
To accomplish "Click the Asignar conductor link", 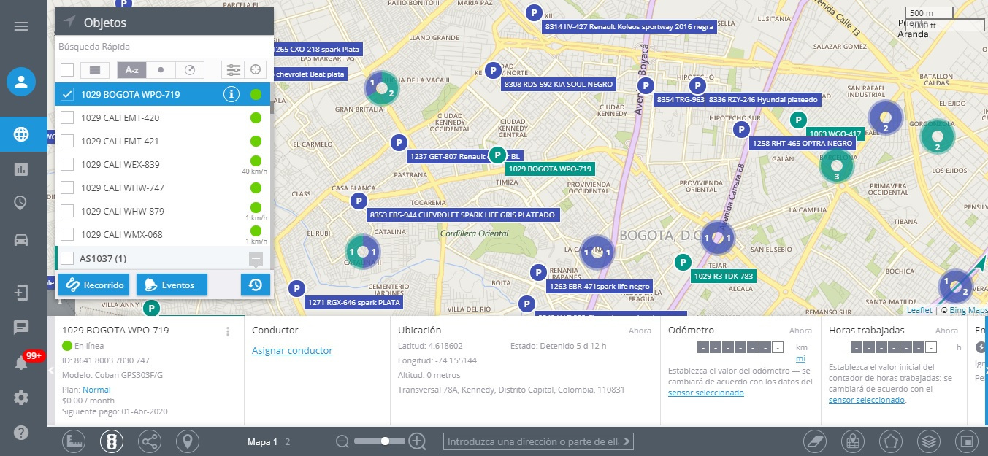I will [292, 351].
